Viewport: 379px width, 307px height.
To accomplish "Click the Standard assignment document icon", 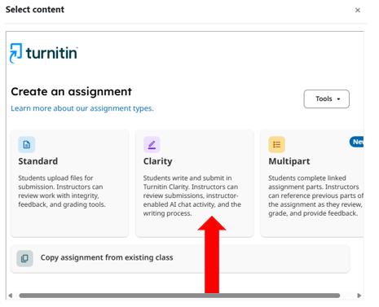I will coord(27,144).
